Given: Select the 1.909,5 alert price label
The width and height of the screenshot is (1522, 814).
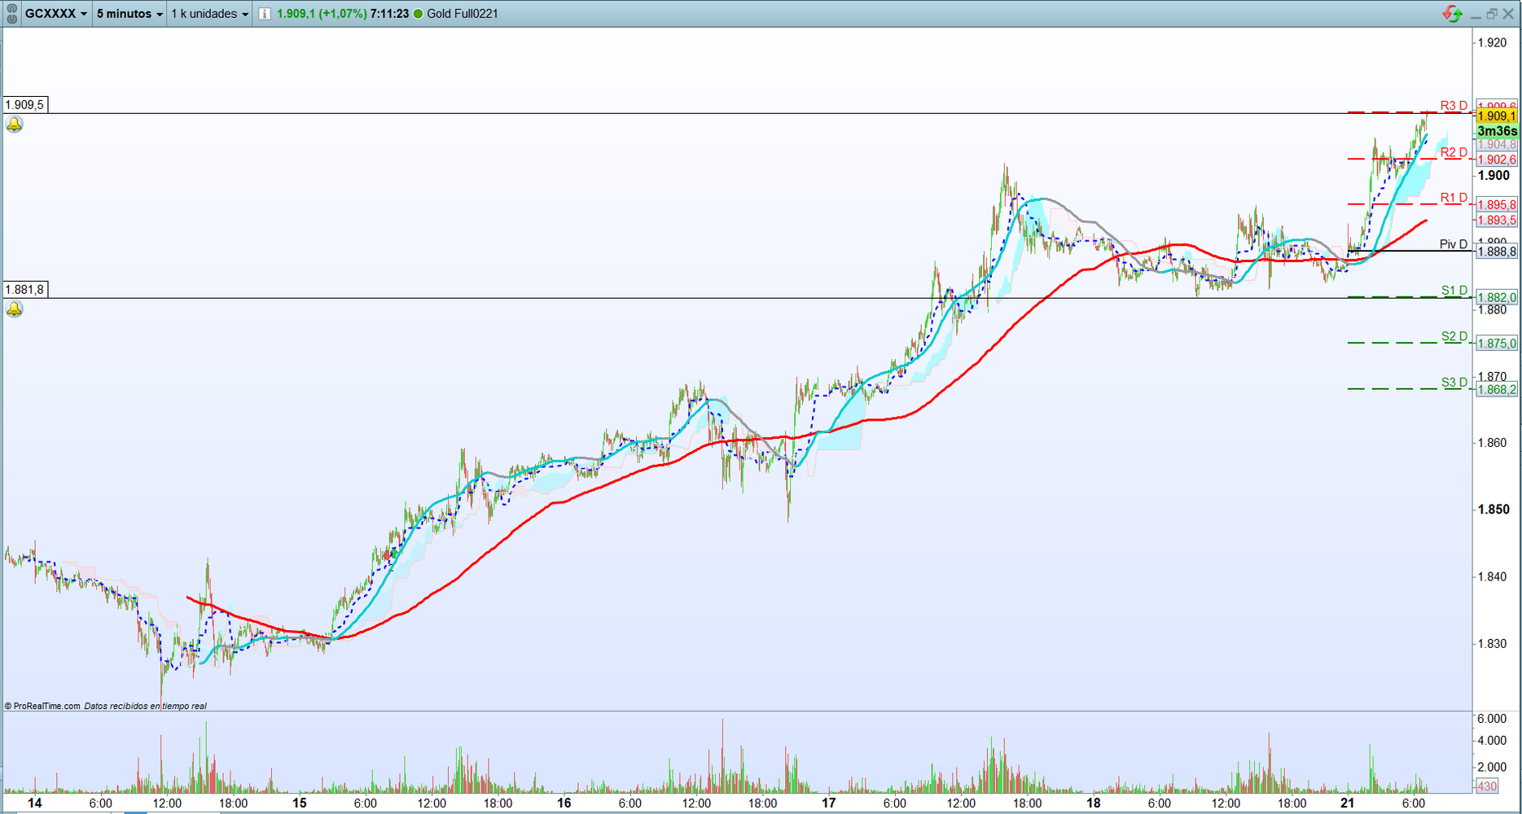Looking at the screenshot, I should (x=25, y=105).
